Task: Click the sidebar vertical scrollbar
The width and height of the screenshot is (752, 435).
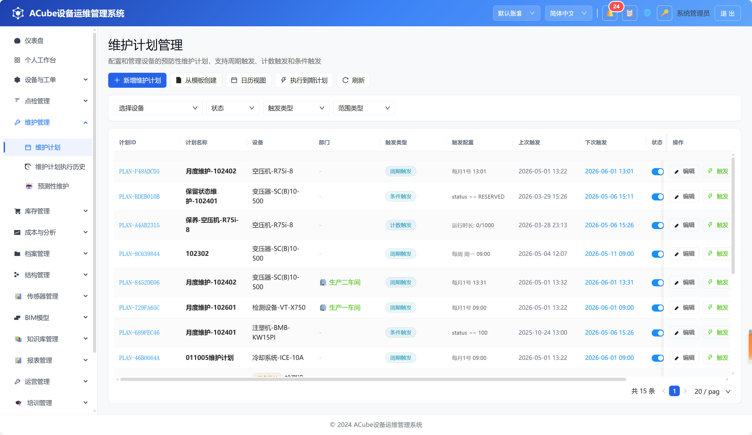Action: point(95,193)
